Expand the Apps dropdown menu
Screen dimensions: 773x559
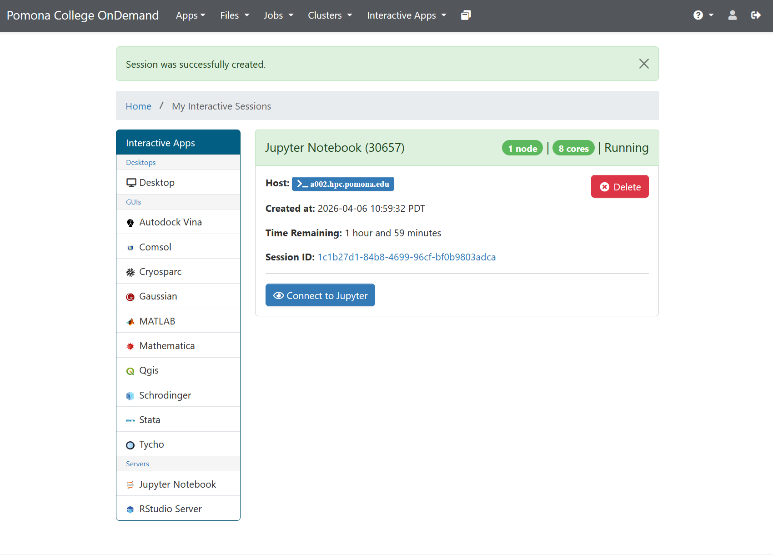191,15
